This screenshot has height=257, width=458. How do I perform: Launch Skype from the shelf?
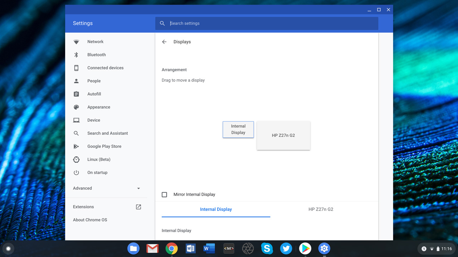coord(267,248)
